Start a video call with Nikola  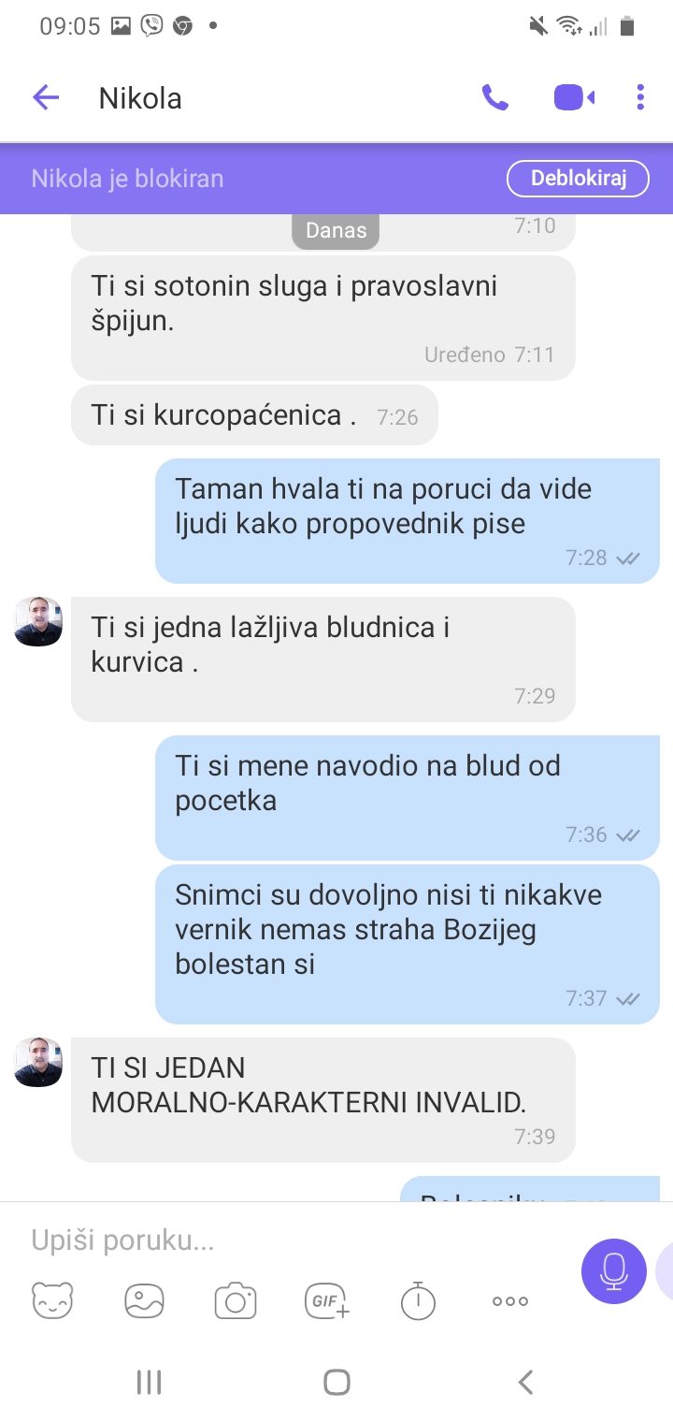(574, 97)
